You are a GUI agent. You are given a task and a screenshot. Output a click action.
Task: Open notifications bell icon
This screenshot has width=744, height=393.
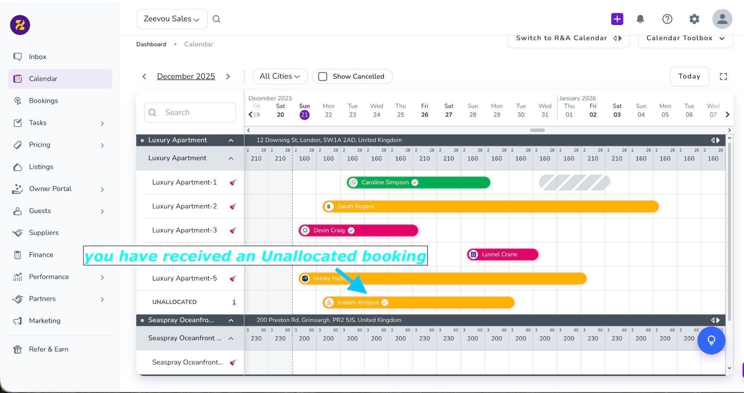click(x=640, y=19)
